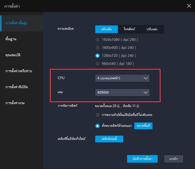Save settings with บันทึกการตั้งค่า button
Screen dimensions: 195x169
(x=142, y=159)
